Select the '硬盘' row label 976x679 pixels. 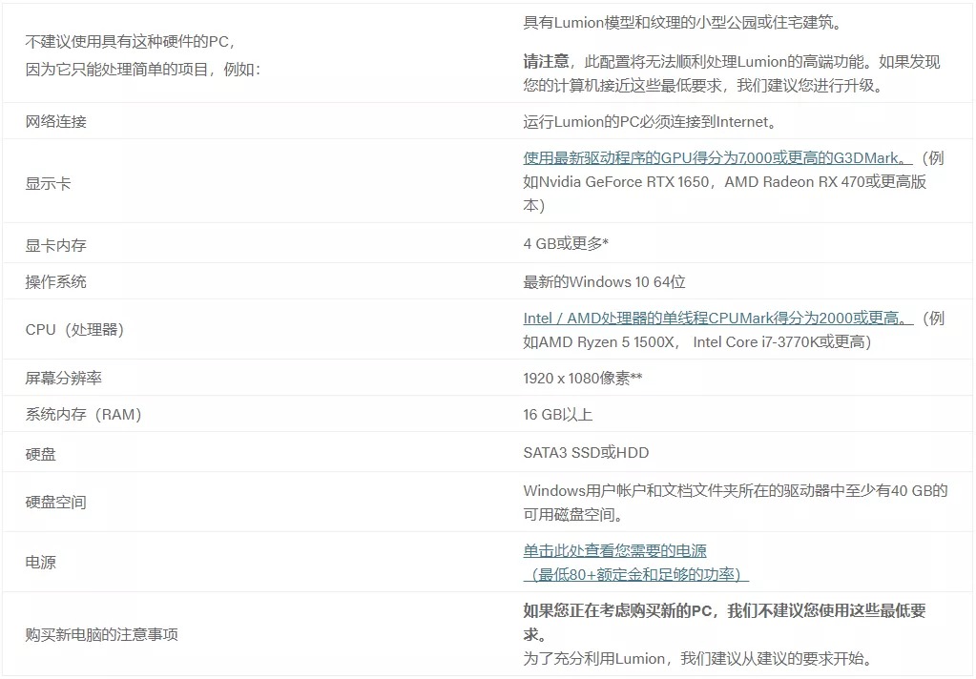click(x=40, y=454)
